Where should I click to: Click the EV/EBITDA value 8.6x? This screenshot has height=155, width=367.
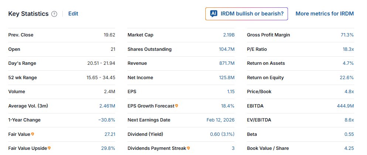[x=349, y=120]
